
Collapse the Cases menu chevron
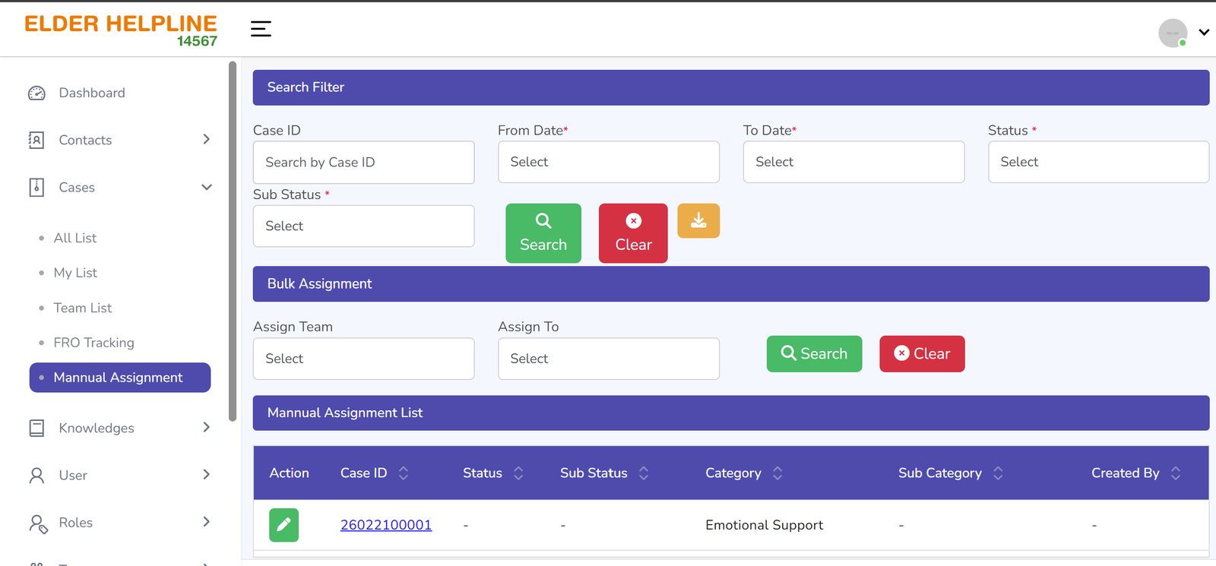coord(206,187)
